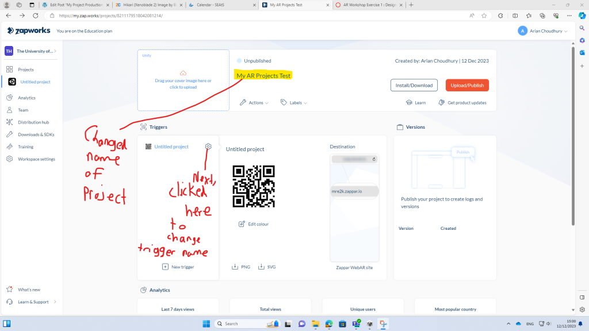Download the QR code as SVG
This screenshot has height=331, width=589.
click(268, 267)
